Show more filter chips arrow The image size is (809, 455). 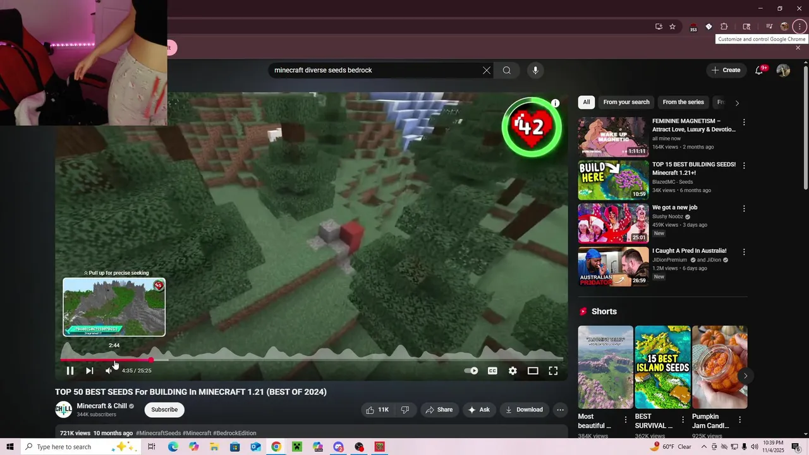coord(737,102)
